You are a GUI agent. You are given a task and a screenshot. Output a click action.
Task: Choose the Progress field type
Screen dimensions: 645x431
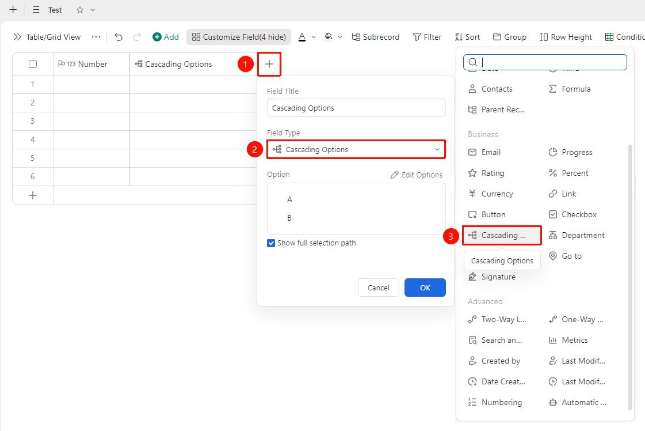pyautogui.click(x=571, y=153)
